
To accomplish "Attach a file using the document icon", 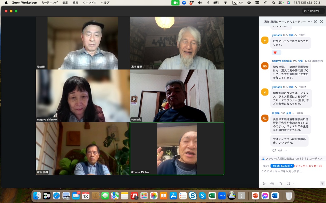I will point(280,183).
